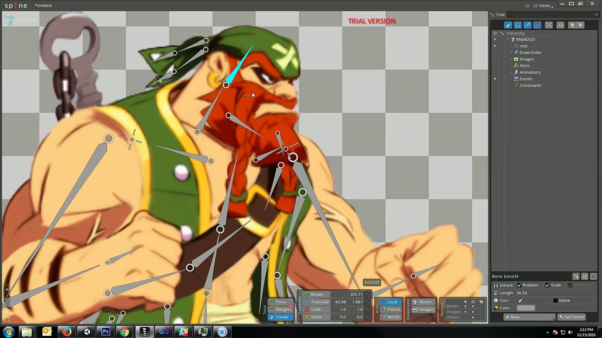Toggle the bones filter in Tree toolbar
The width and height of the screenshot is (602, 338).
tap(508, 25)
